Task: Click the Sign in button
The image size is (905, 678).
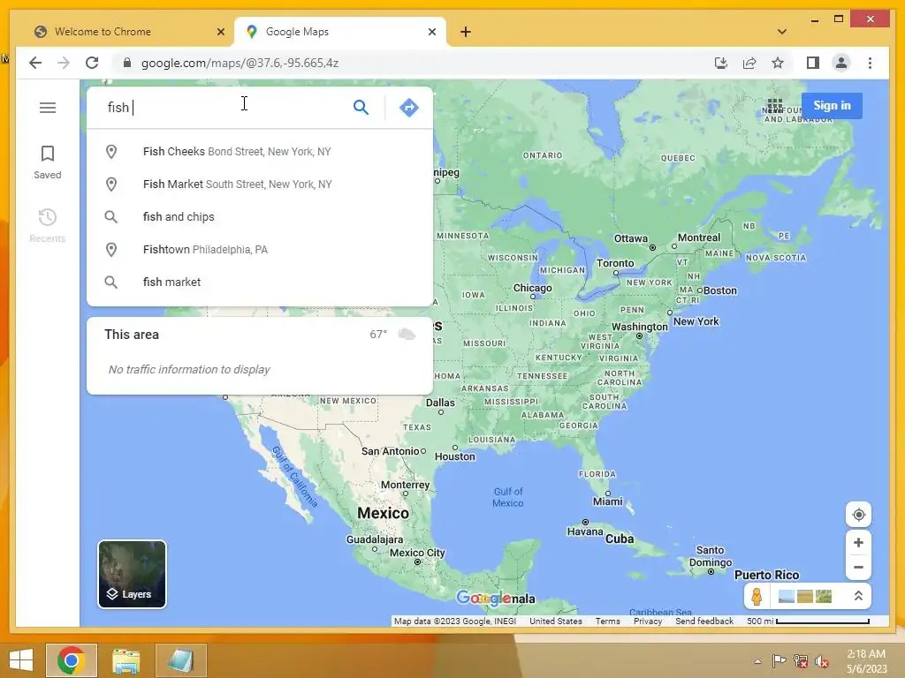Action: [x=832, y=106]
